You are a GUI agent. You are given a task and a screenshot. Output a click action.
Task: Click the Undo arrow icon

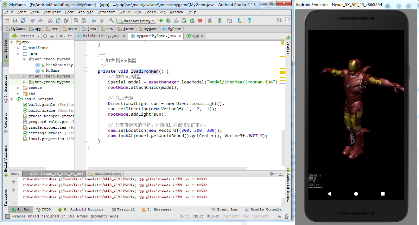(x=33, y=21)
